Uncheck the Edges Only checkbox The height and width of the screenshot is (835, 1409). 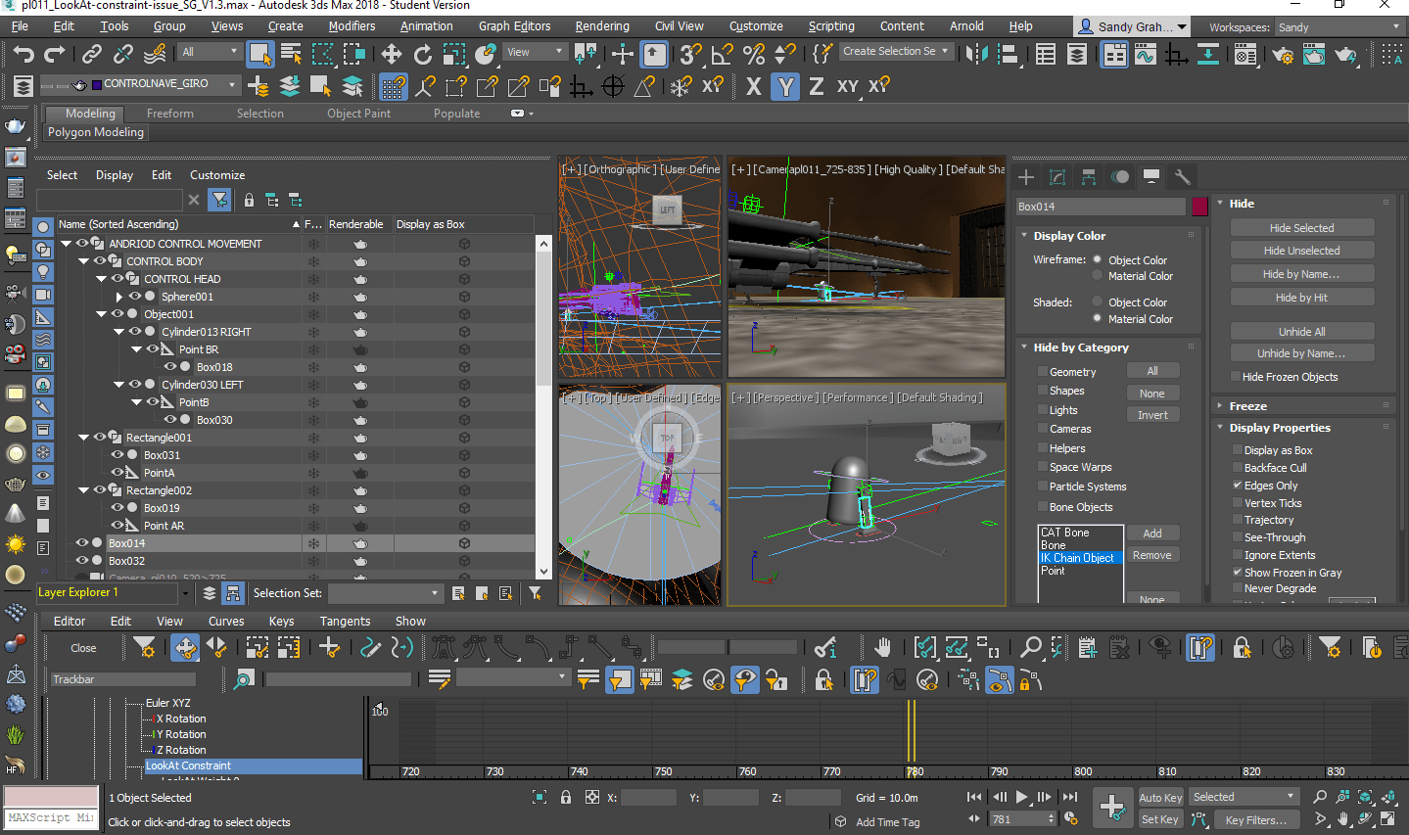point(1238,486)
